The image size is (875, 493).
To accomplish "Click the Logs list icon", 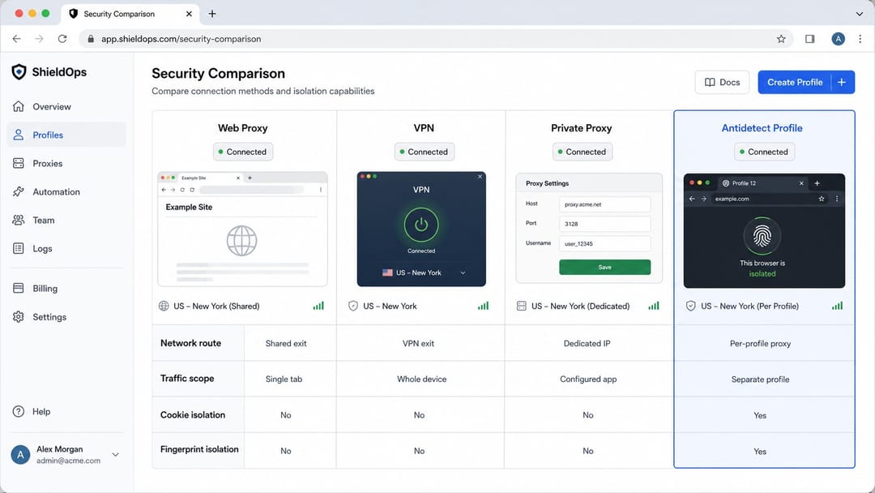I will click(x=19, y=248).
